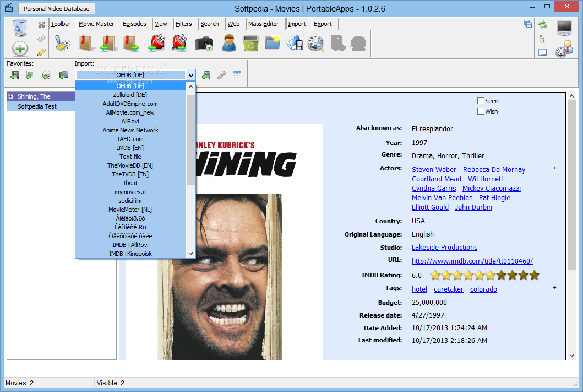
Task: Click the green refresh arrows icon
Action: point(543,25)
